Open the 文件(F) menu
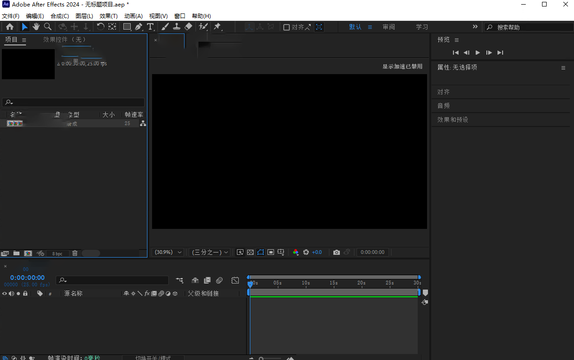The height and width of the screenshot is (360, 574). tap(11, 16)
